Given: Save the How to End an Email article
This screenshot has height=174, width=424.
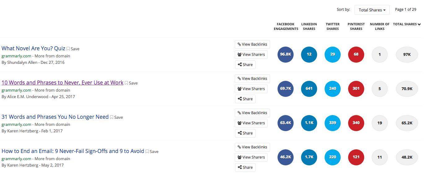Looking at the screenshot, I should pyautogui.click(x=152, y=151).
